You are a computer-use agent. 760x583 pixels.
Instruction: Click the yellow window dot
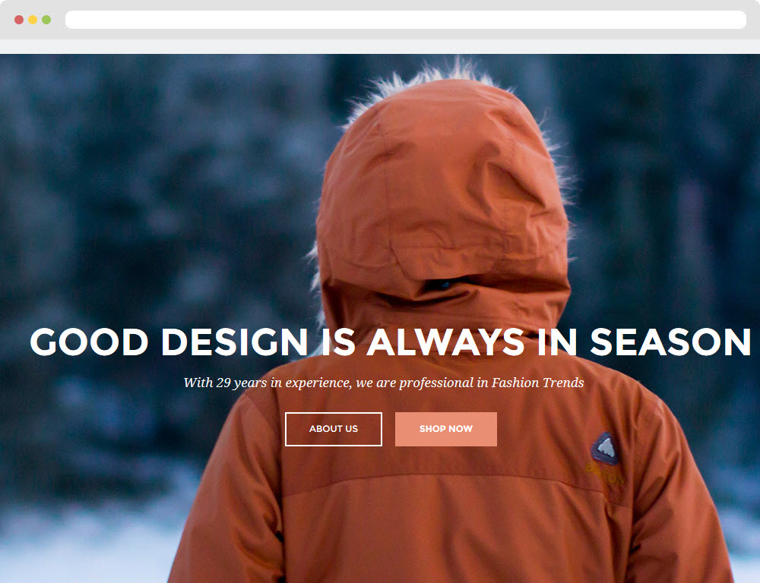tap(33, 20)
